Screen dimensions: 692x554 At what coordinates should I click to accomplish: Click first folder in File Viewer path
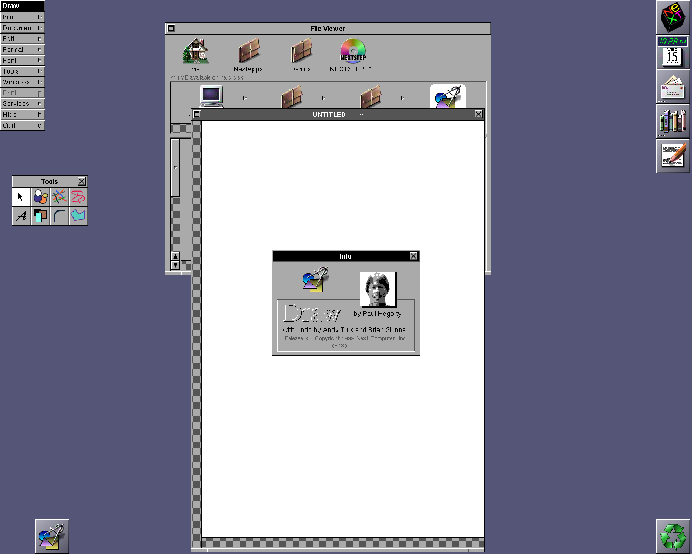coord(291,97)
